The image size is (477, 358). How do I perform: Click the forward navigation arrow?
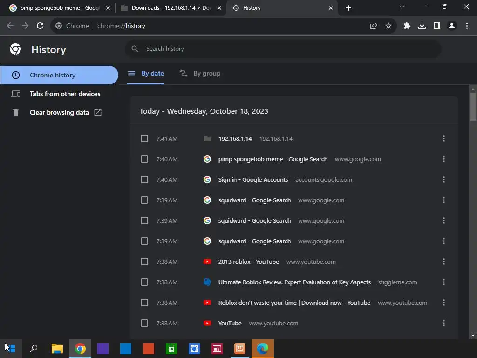[x=25, y=26]
